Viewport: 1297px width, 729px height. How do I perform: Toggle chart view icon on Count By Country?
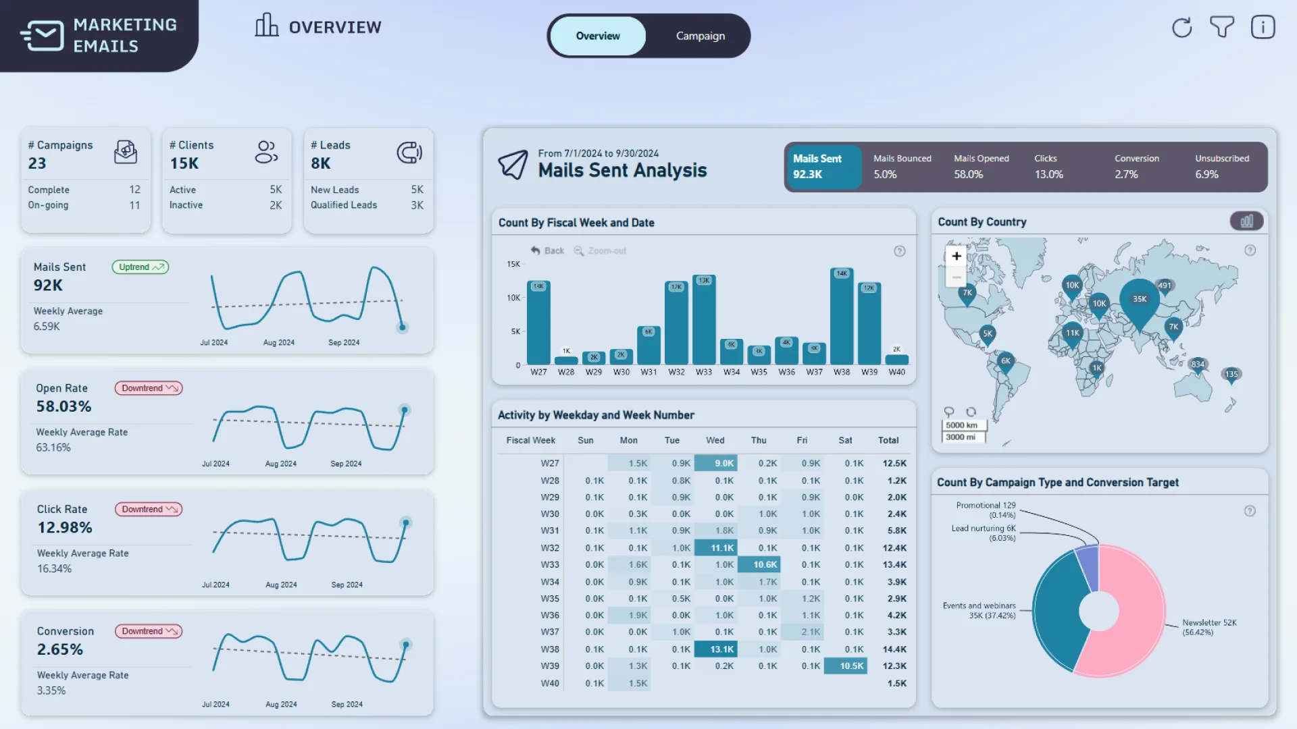(1246, 221)
